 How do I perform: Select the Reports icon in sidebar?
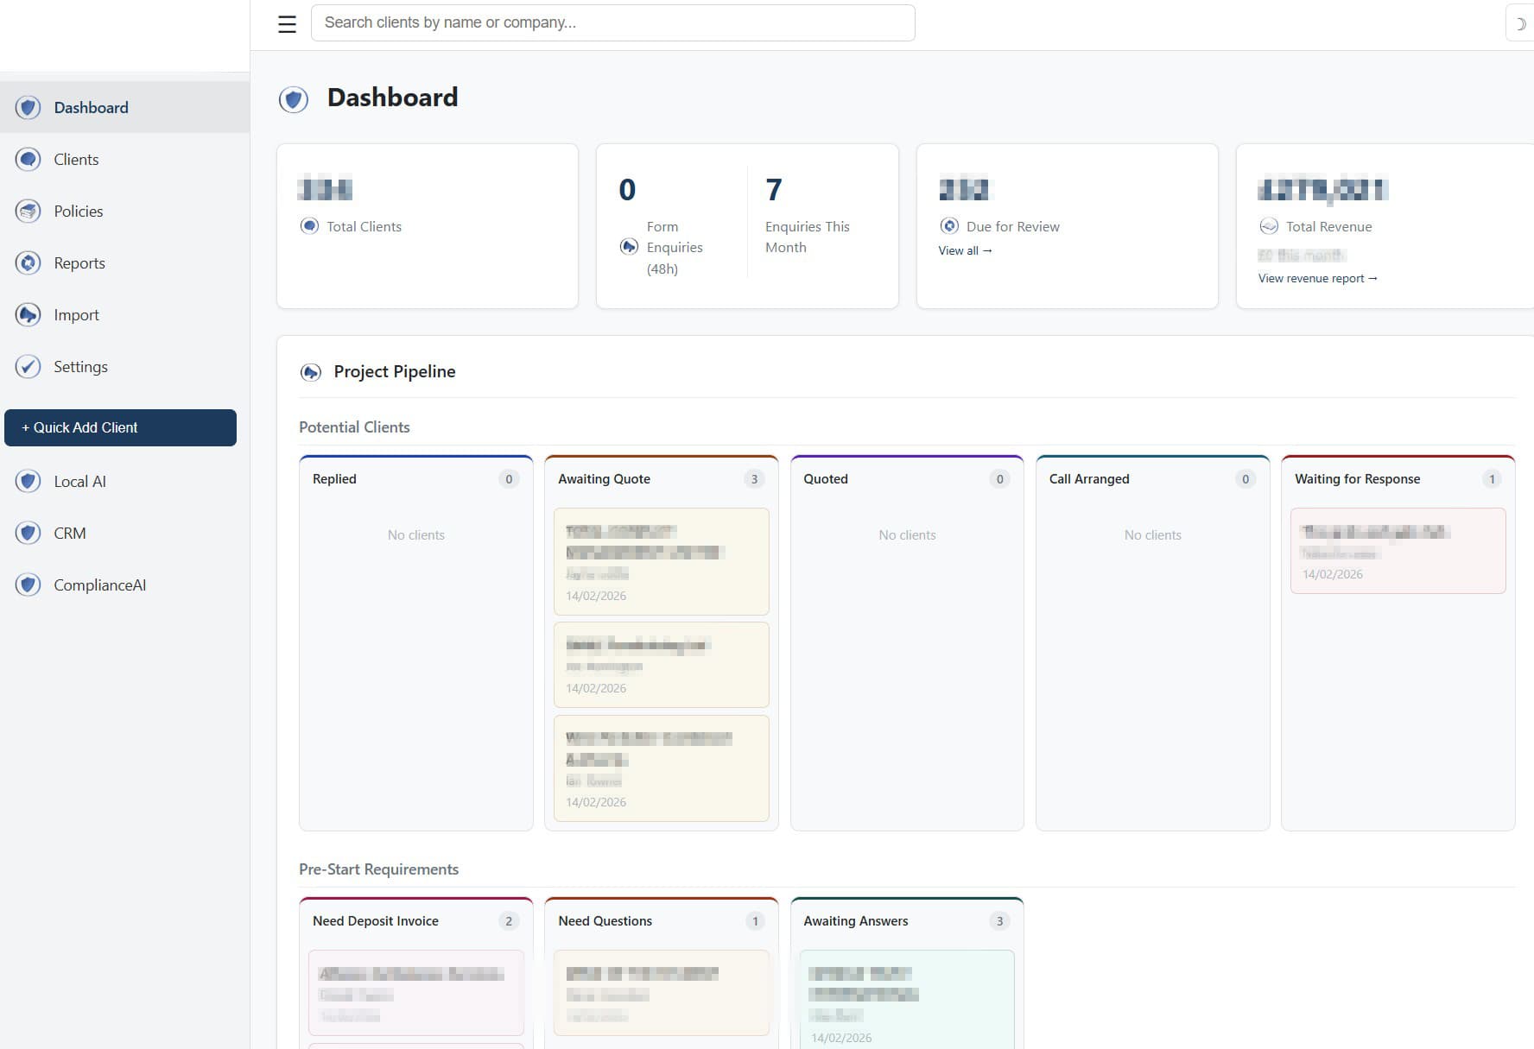click(x=29, y=262)
